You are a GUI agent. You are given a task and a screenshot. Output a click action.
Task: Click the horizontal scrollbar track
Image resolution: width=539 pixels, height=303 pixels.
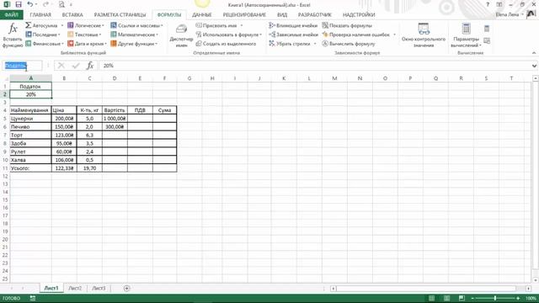click(x=426, y=289)
